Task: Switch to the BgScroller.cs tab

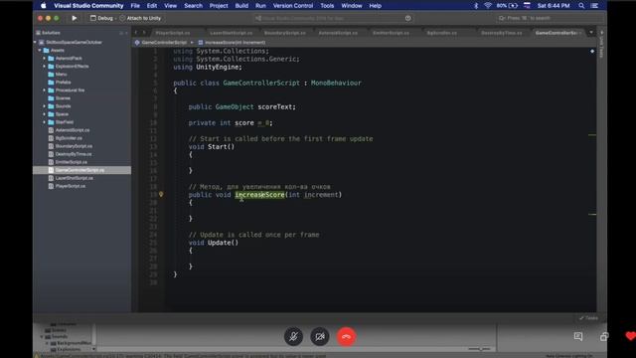Action: coord(441,33)
